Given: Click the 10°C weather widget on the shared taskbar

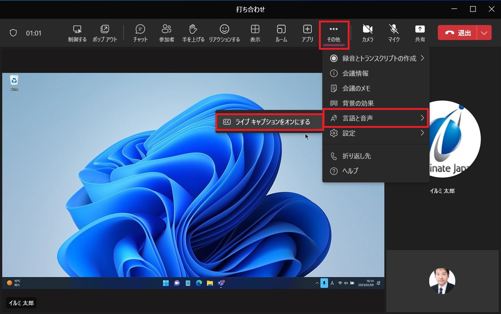Looking at the screenshot, I should click(14, 283).
